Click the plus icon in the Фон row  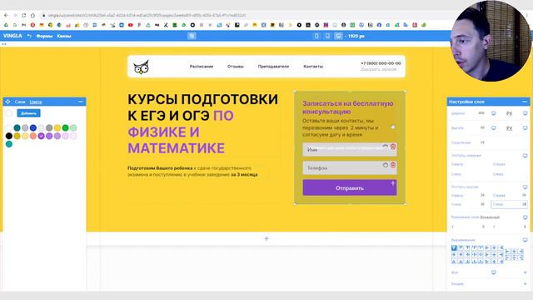coord(525,272)
